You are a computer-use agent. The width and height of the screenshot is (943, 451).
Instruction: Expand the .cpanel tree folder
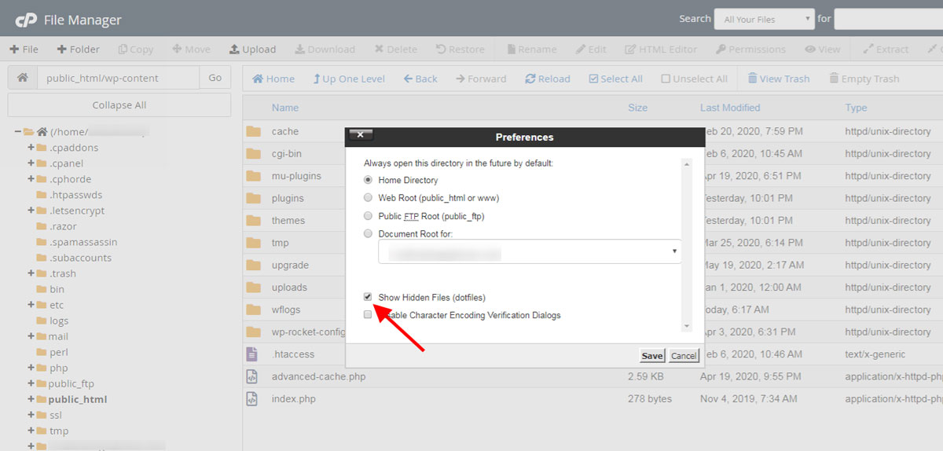pyautogui.click(x=31, y=163)
